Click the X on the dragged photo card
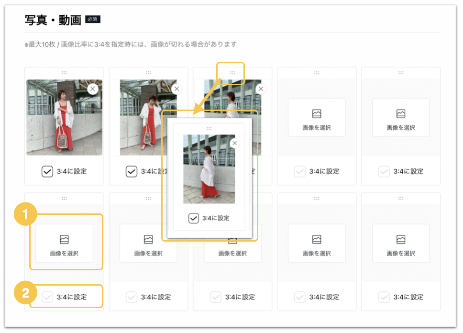This screenshot has width=463, height=333. 235,144
